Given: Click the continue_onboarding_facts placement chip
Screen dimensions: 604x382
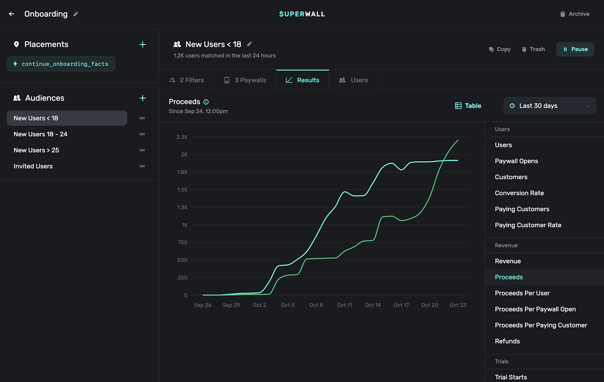Looking at the screenshot, I should pos(61,64).
